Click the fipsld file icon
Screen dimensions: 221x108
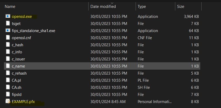click(x=8, y=94)
